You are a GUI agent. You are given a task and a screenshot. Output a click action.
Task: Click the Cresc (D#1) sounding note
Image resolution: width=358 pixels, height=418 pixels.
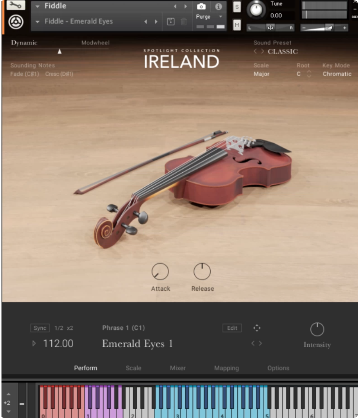[x=59, y=74]
